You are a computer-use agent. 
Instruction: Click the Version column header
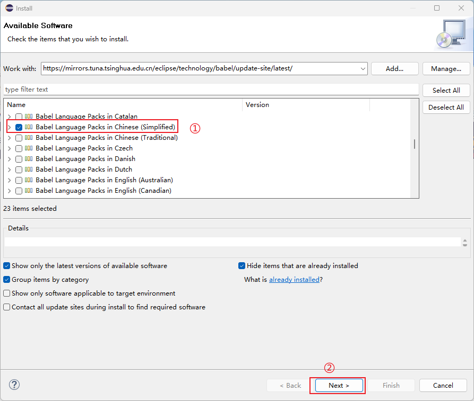(306, 105)
